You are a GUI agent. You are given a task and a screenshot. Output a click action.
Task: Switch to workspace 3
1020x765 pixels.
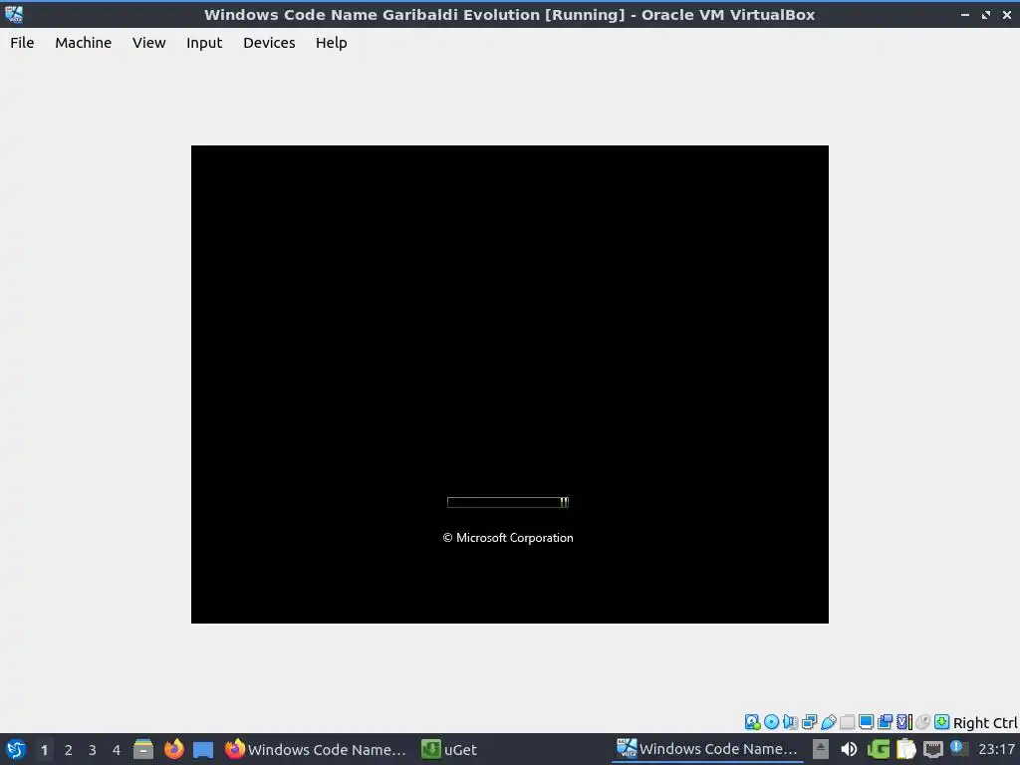click(x=93, y=750)
